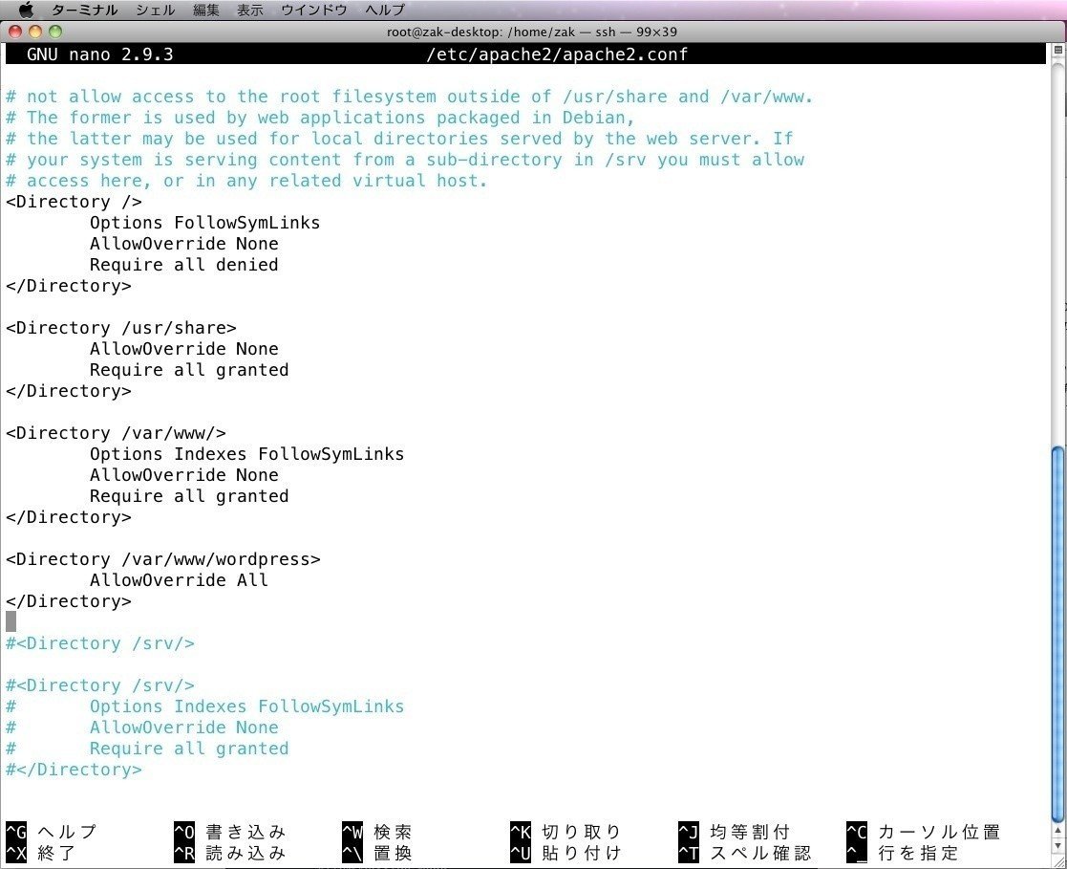Click the ^_ 行を指定 shortcut
This screenshot has width=1067, height=869.
click(903, 853)
